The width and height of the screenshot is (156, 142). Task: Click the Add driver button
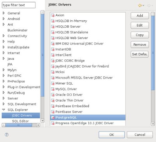point(140,16)
